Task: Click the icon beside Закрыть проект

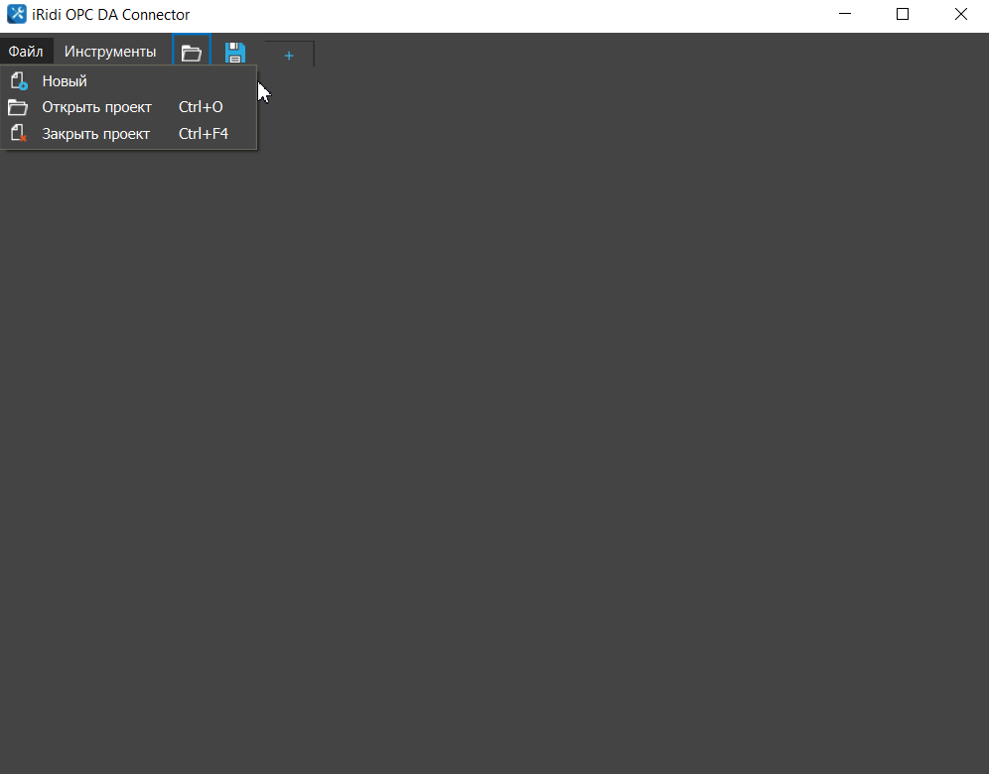Action: [x=18, y=133]
